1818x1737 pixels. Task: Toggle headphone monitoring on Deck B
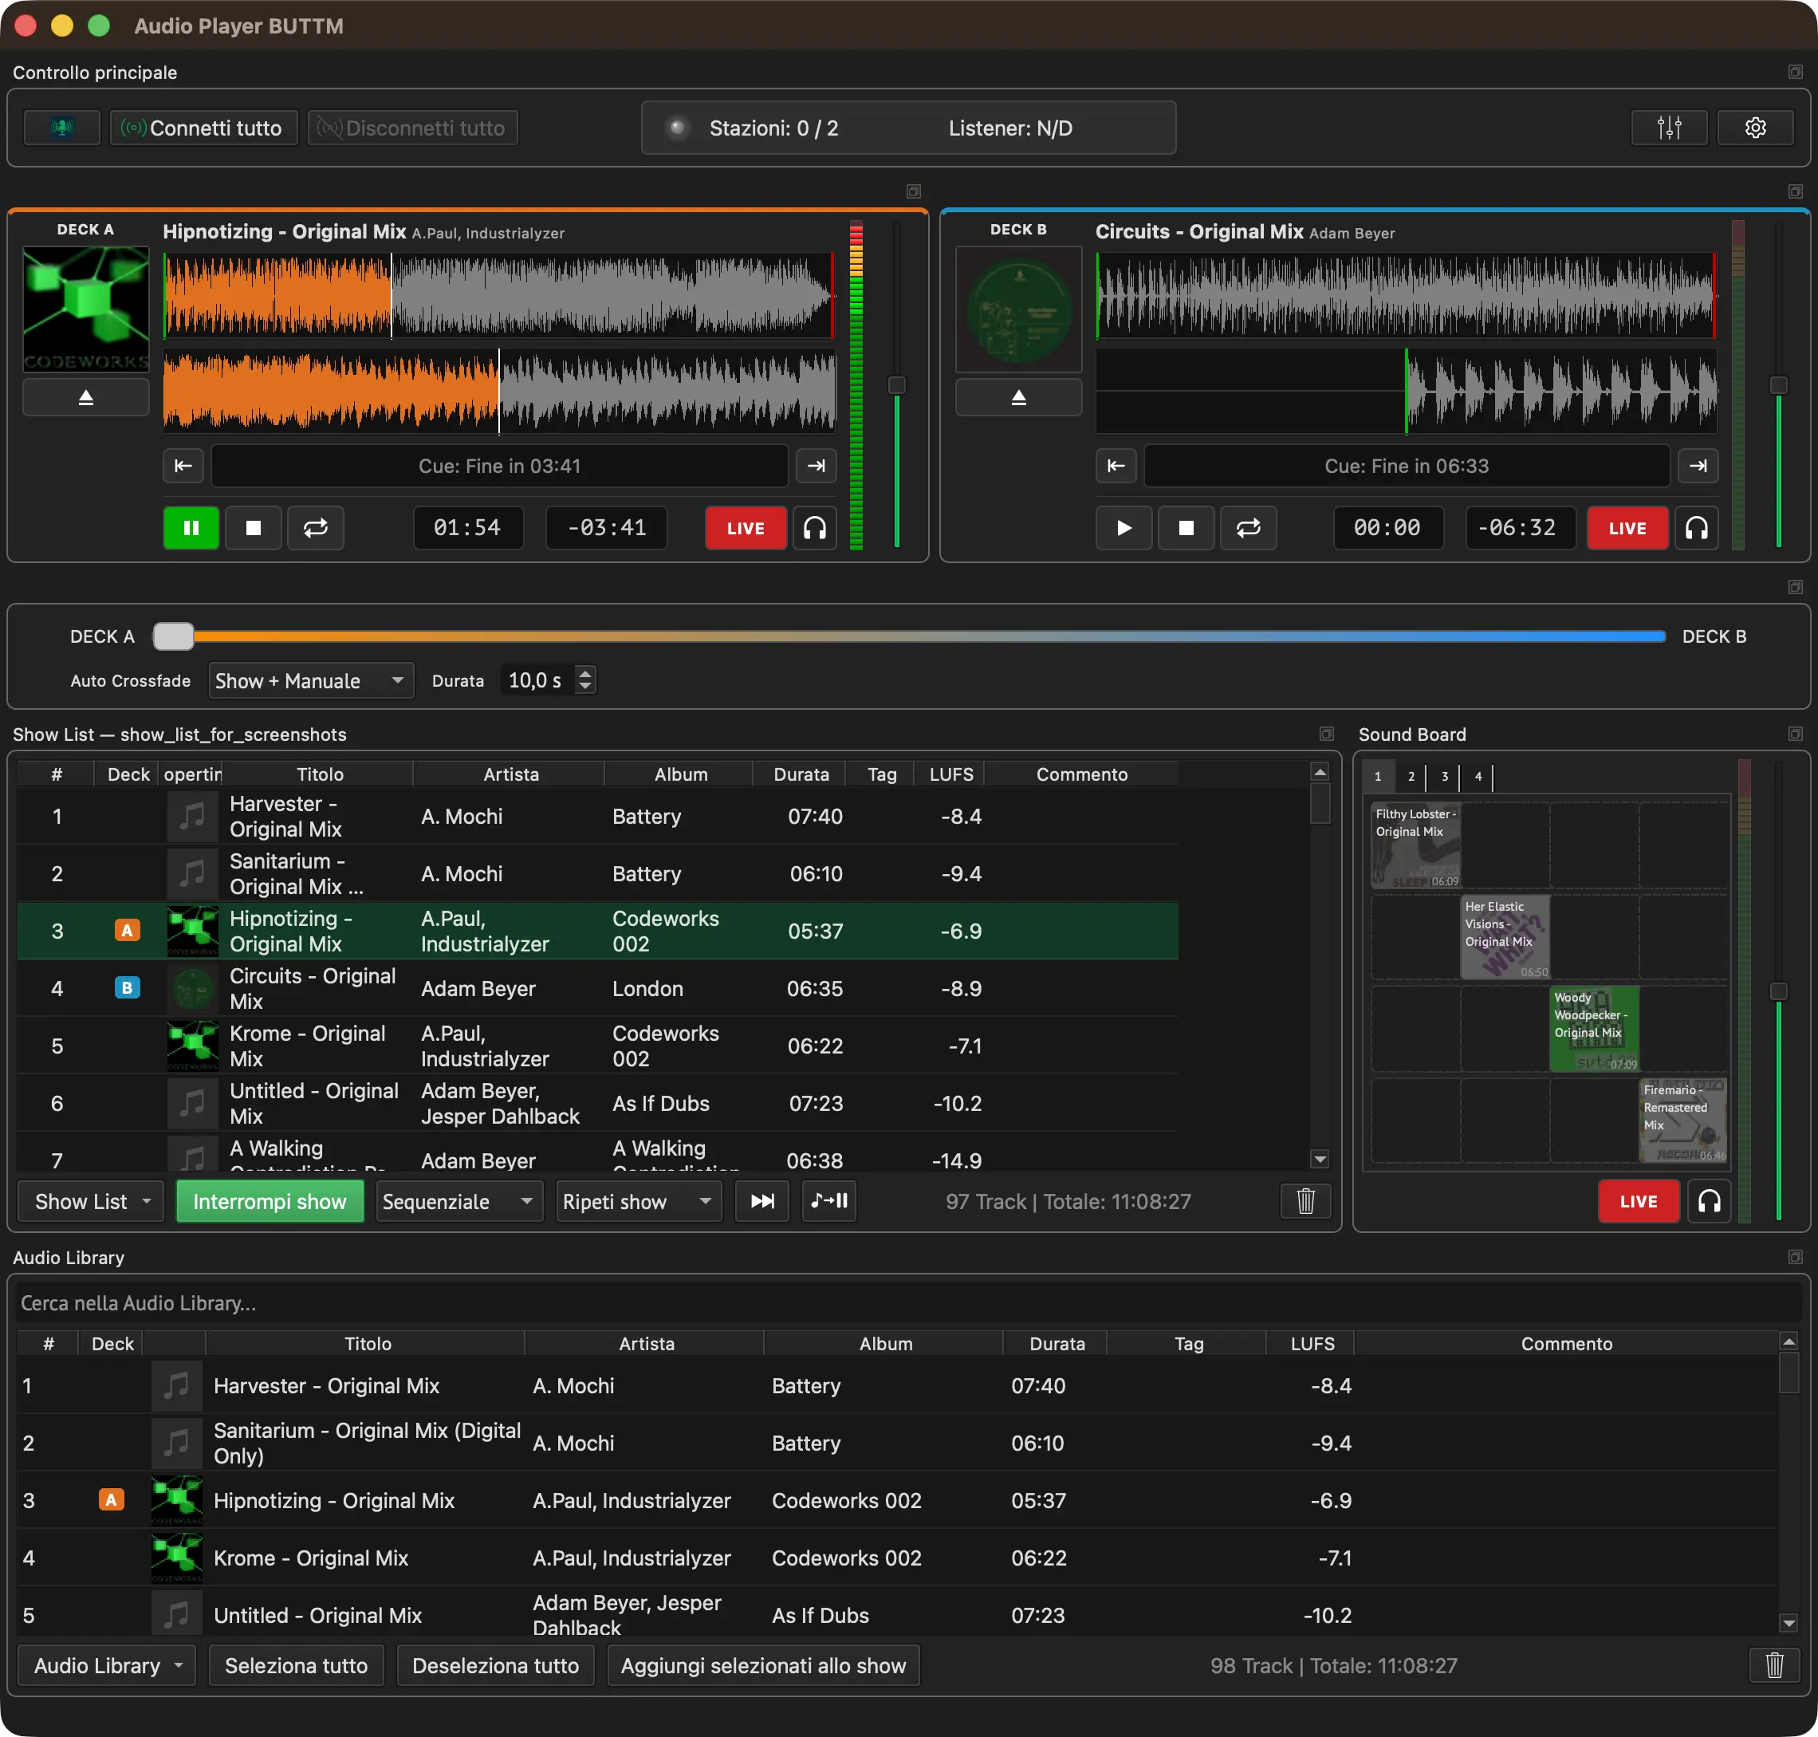pyautogui.click(x=1697, y=528)
